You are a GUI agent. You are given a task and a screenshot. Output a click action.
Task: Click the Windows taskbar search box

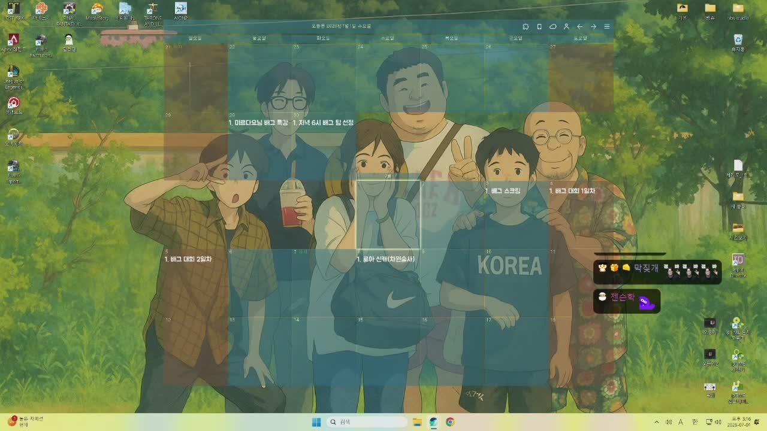[x=367, y=422]
